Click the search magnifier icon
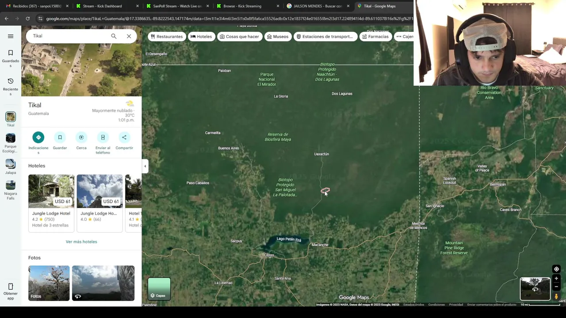The image size is (566, 318). pyautogui.click(x=114, y=36)
